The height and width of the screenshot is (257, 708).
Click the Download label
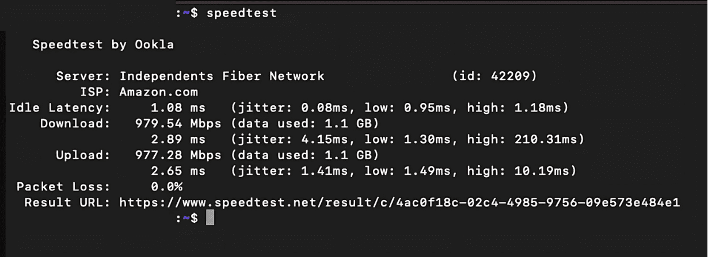point(75,124)
